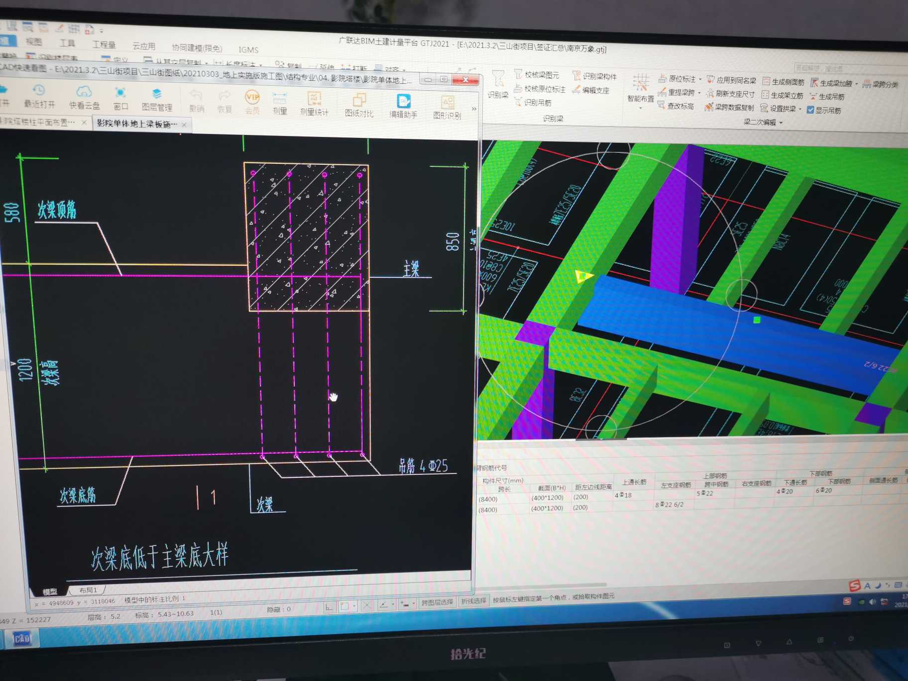Click the CAD app taskbar icon

(21, 638)
